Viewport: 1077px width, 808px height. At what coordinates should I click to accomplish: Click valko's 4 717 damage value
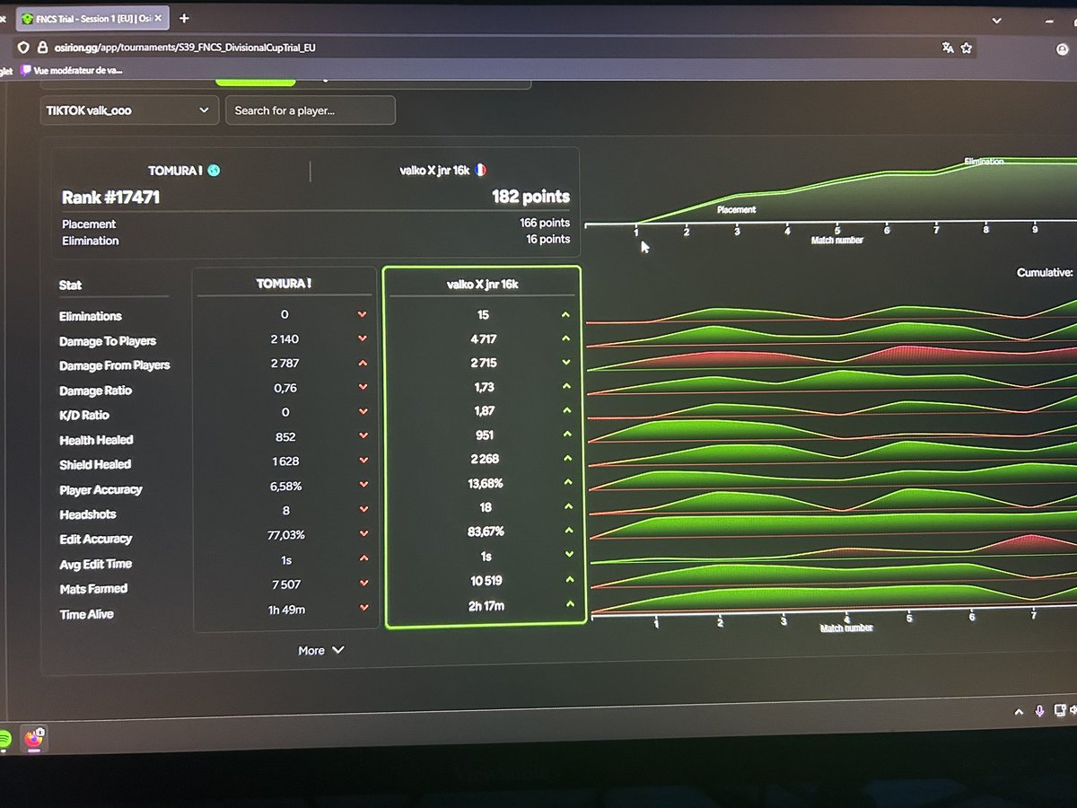coord(482,338)
